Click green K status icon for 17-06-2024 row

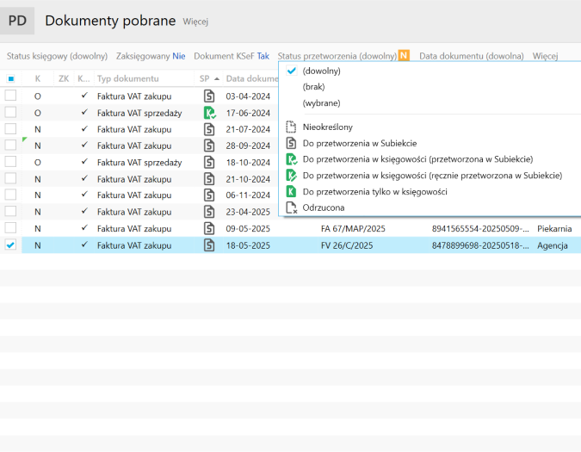210,113
